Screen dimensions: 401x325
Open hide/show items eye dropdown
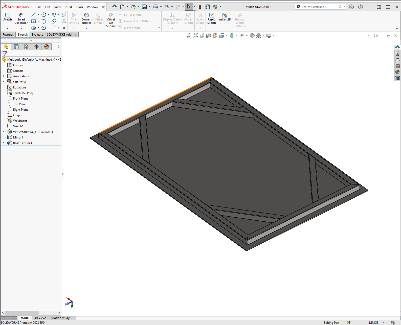tap(242, 36)
